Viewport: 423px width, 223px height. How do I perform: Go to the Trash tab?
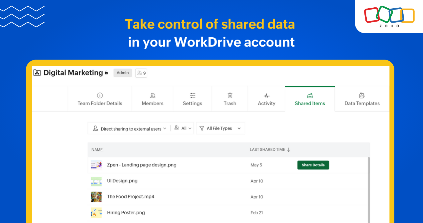point(230,99)
